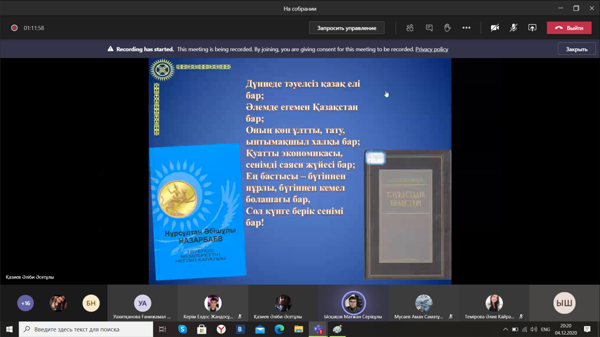Open the share content tray
Screen dimensions: 600x337
pyautogui.click(x=532, y=28)
